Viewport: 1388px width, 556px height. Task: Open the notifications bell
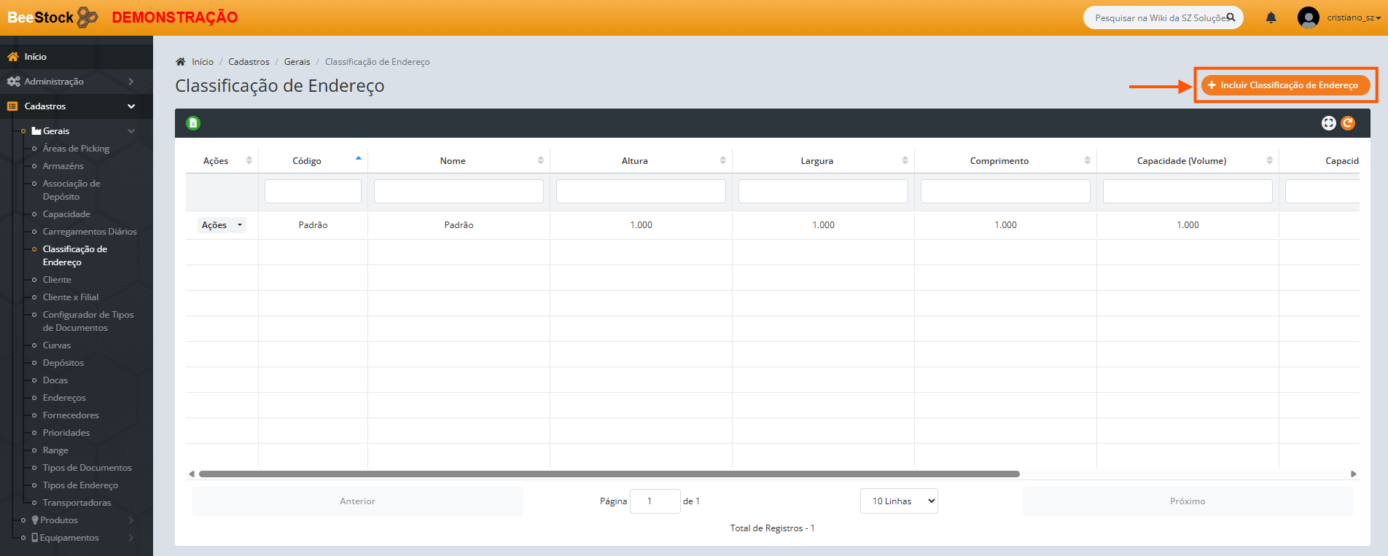(1271, 17)
